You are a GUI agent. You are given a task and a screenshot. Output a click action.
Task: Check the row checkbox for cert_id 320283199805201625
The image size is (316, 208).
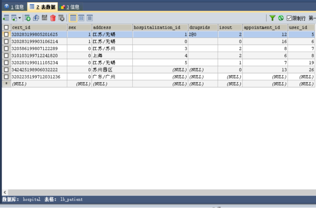click(x=6, y=34)
